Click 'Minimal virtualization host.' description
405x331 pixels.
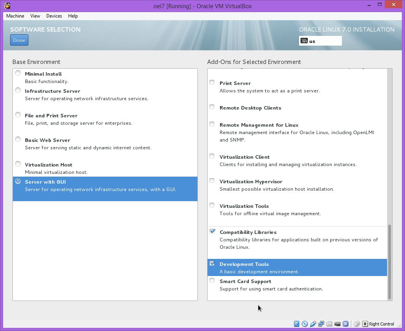click(x=56, y=172)
